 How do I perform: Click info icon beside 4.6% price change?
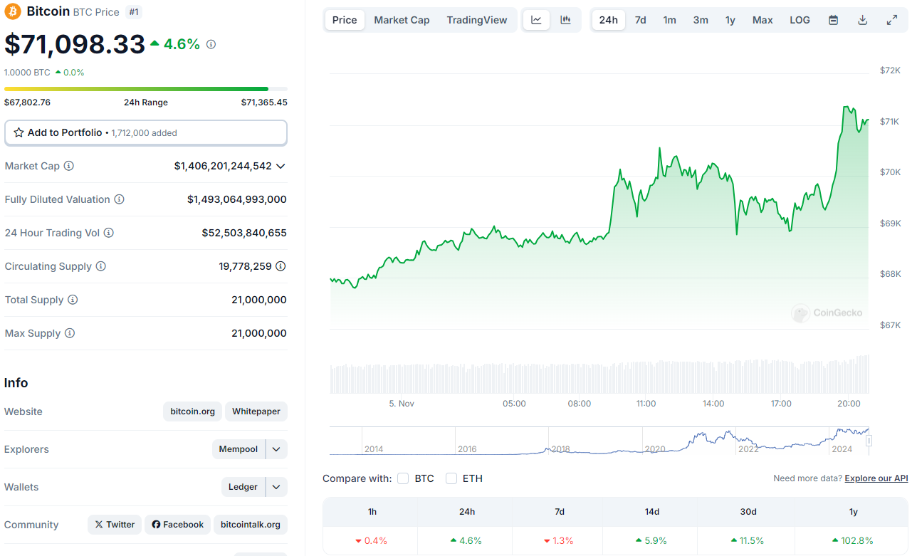coord(211,44)
